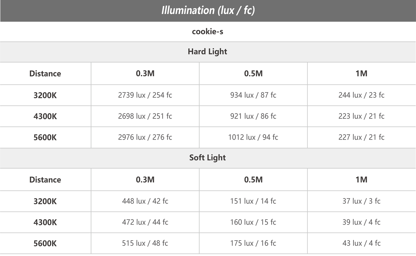Select Hard Light 1M column header
The height and width of the screenshot is (256, 416).
coord(362,73)
